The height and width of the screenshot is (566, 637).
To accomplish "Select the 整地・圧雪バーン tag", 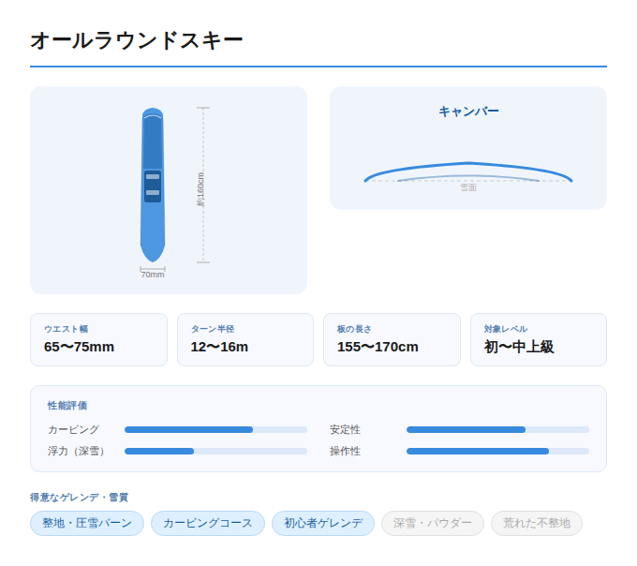I will point(87,523).
